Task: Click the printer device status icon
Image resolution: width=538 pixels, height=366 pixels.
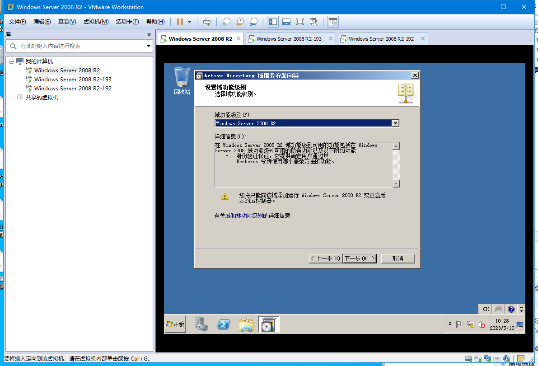Action: point(497,358)
